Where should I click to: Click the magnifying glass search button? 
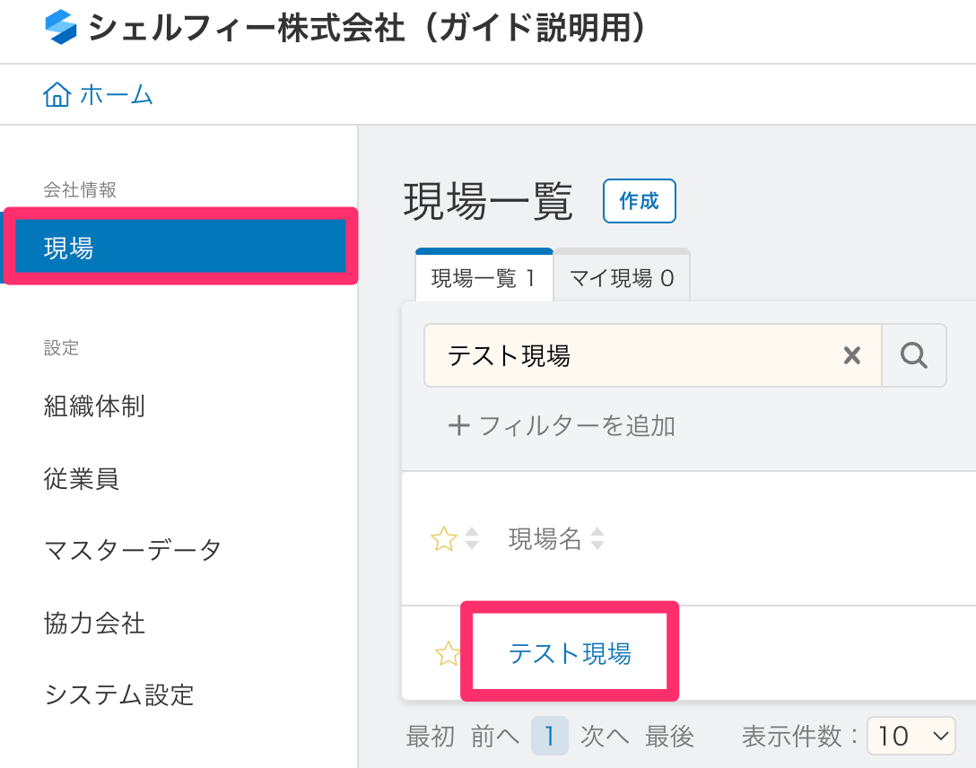point(914,355)
